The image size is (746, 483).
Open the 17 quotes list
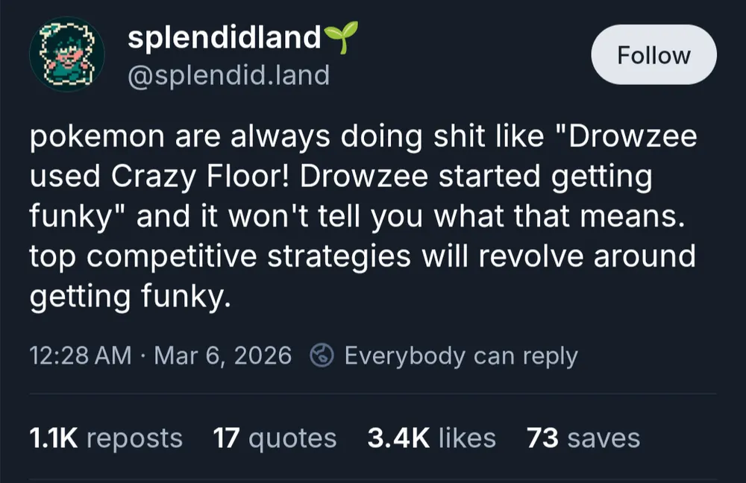click(x=275, y=438)
